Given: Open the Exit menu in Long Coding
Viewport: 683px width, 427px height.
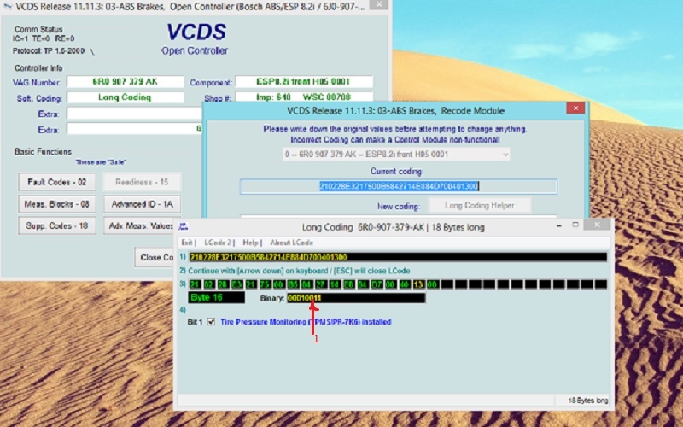Looking at the screenshot, I should coord(187,243).
